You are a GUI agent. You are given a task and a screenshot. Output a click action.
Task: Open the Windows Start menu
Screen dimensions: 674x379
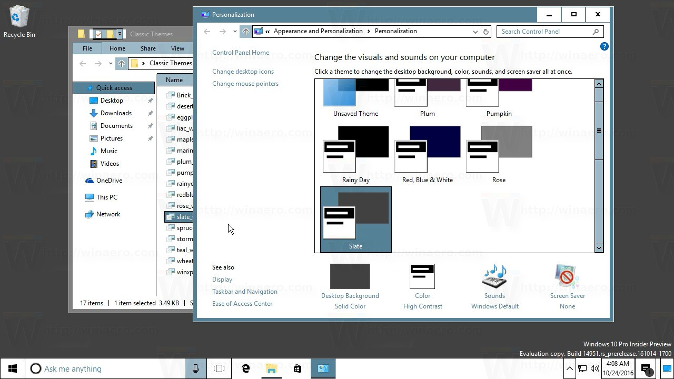(13, 368)
